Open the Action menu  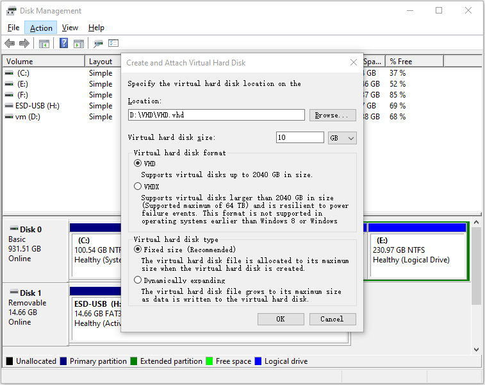tap(41, 28)
